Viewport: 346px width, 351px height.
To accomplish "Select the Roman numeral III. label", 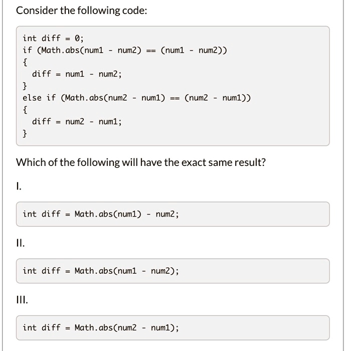I will coord(22,300).
